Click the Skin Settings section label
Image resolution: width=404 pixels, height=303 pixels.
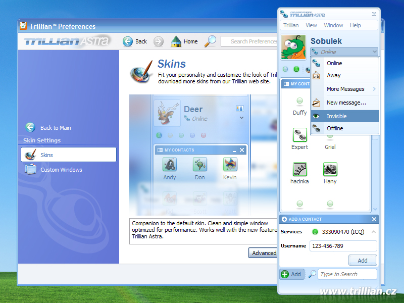(42, 140)
